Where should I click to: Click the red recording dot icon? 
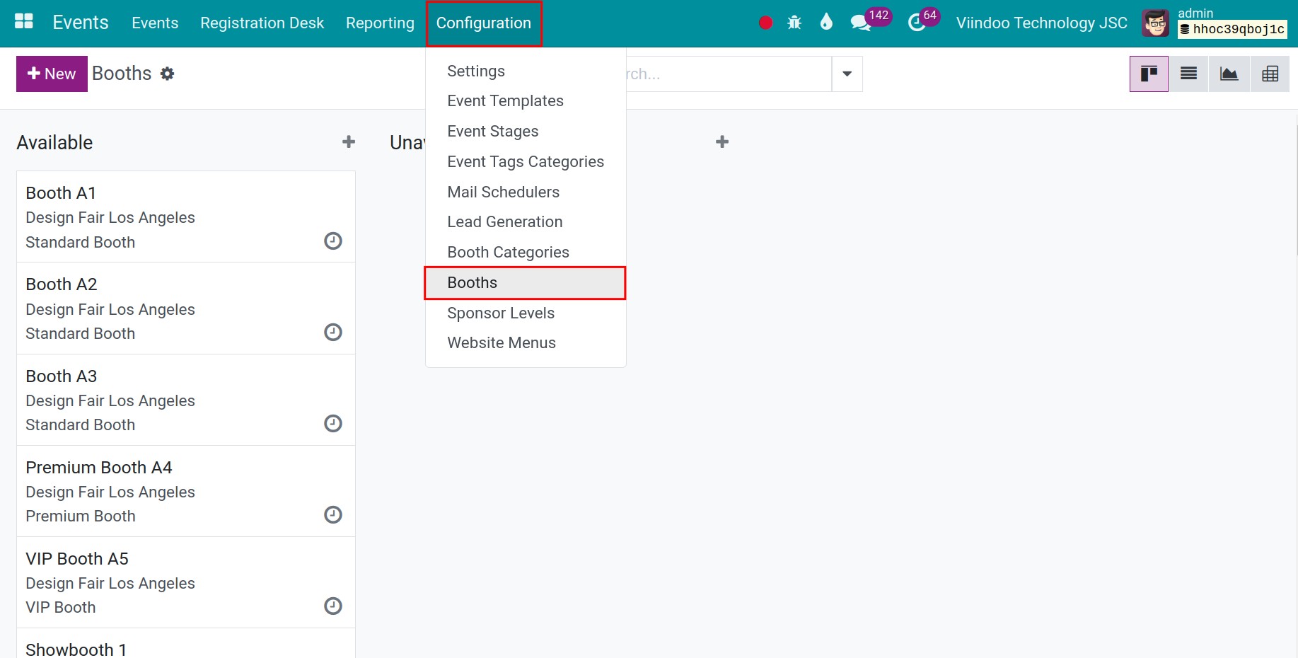pos(765,23)
